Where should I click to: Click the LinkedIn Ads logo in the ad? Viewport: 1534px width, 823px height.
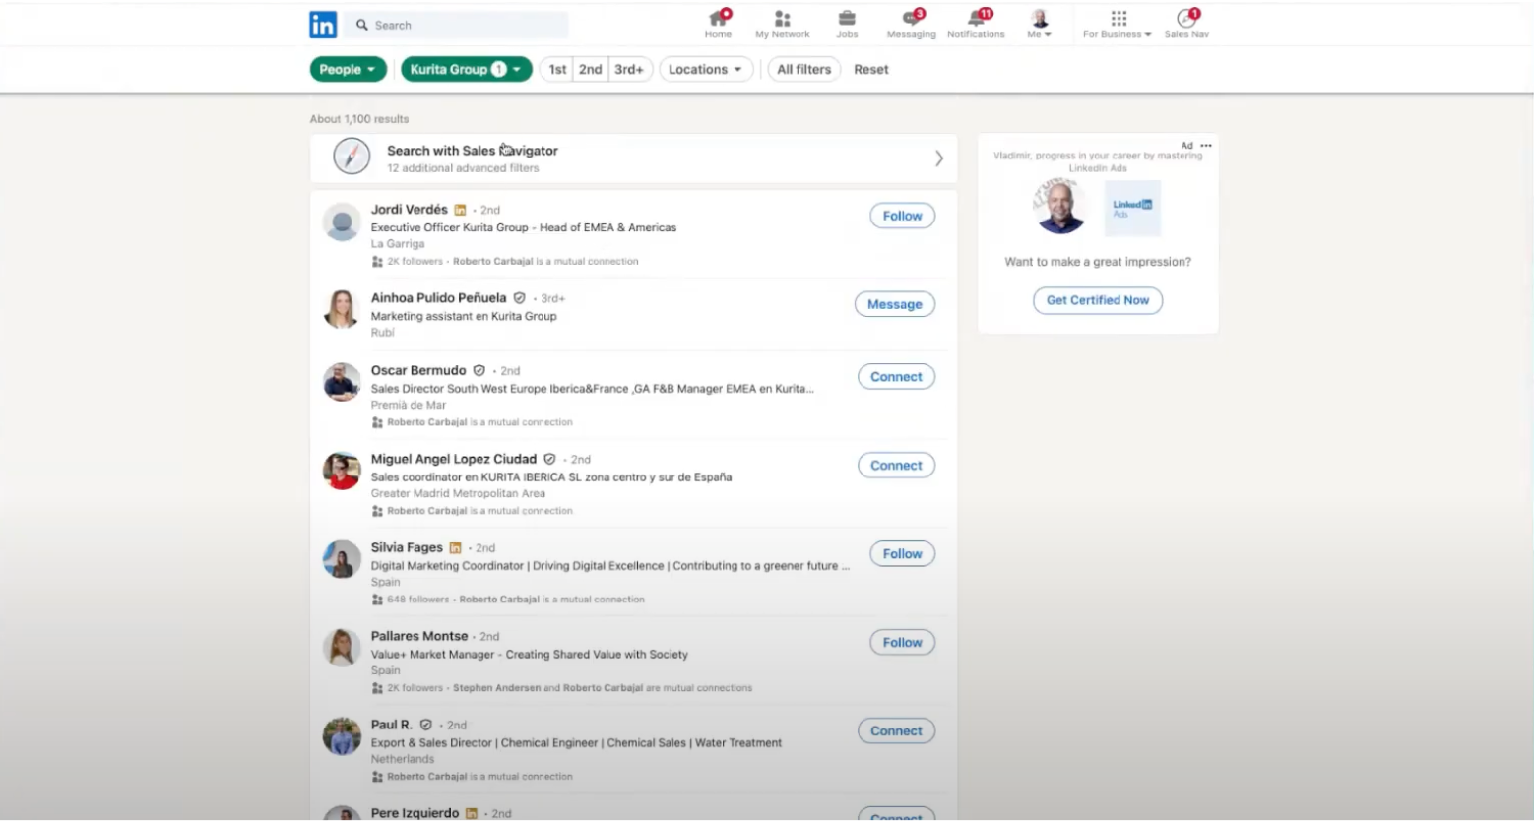click(x=1132, y=208)
